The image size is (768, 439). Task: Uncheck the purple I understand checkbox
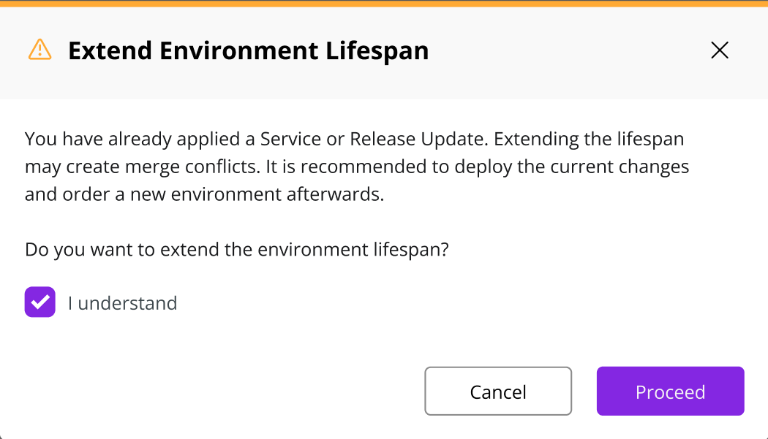(40, 302)
